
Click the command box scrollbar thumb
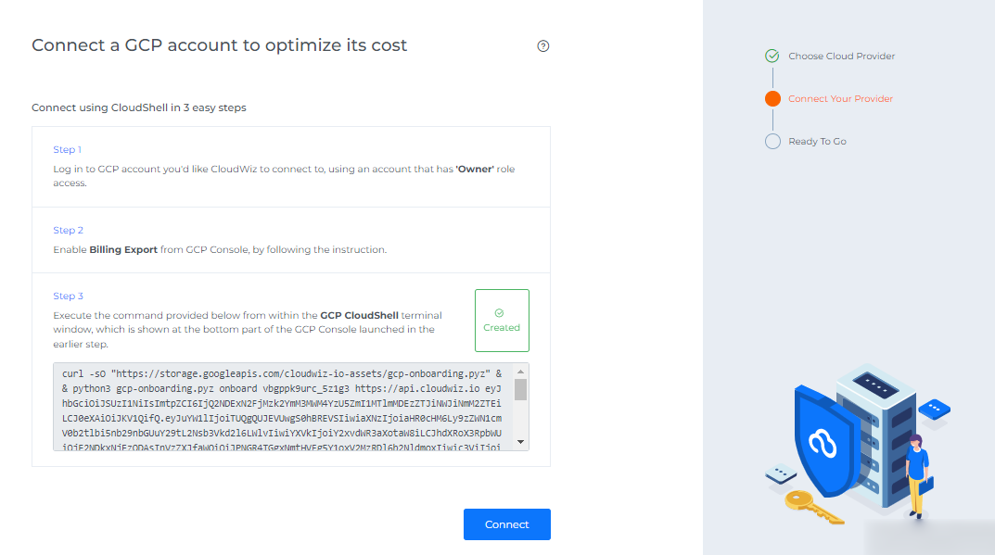point(520,389)
